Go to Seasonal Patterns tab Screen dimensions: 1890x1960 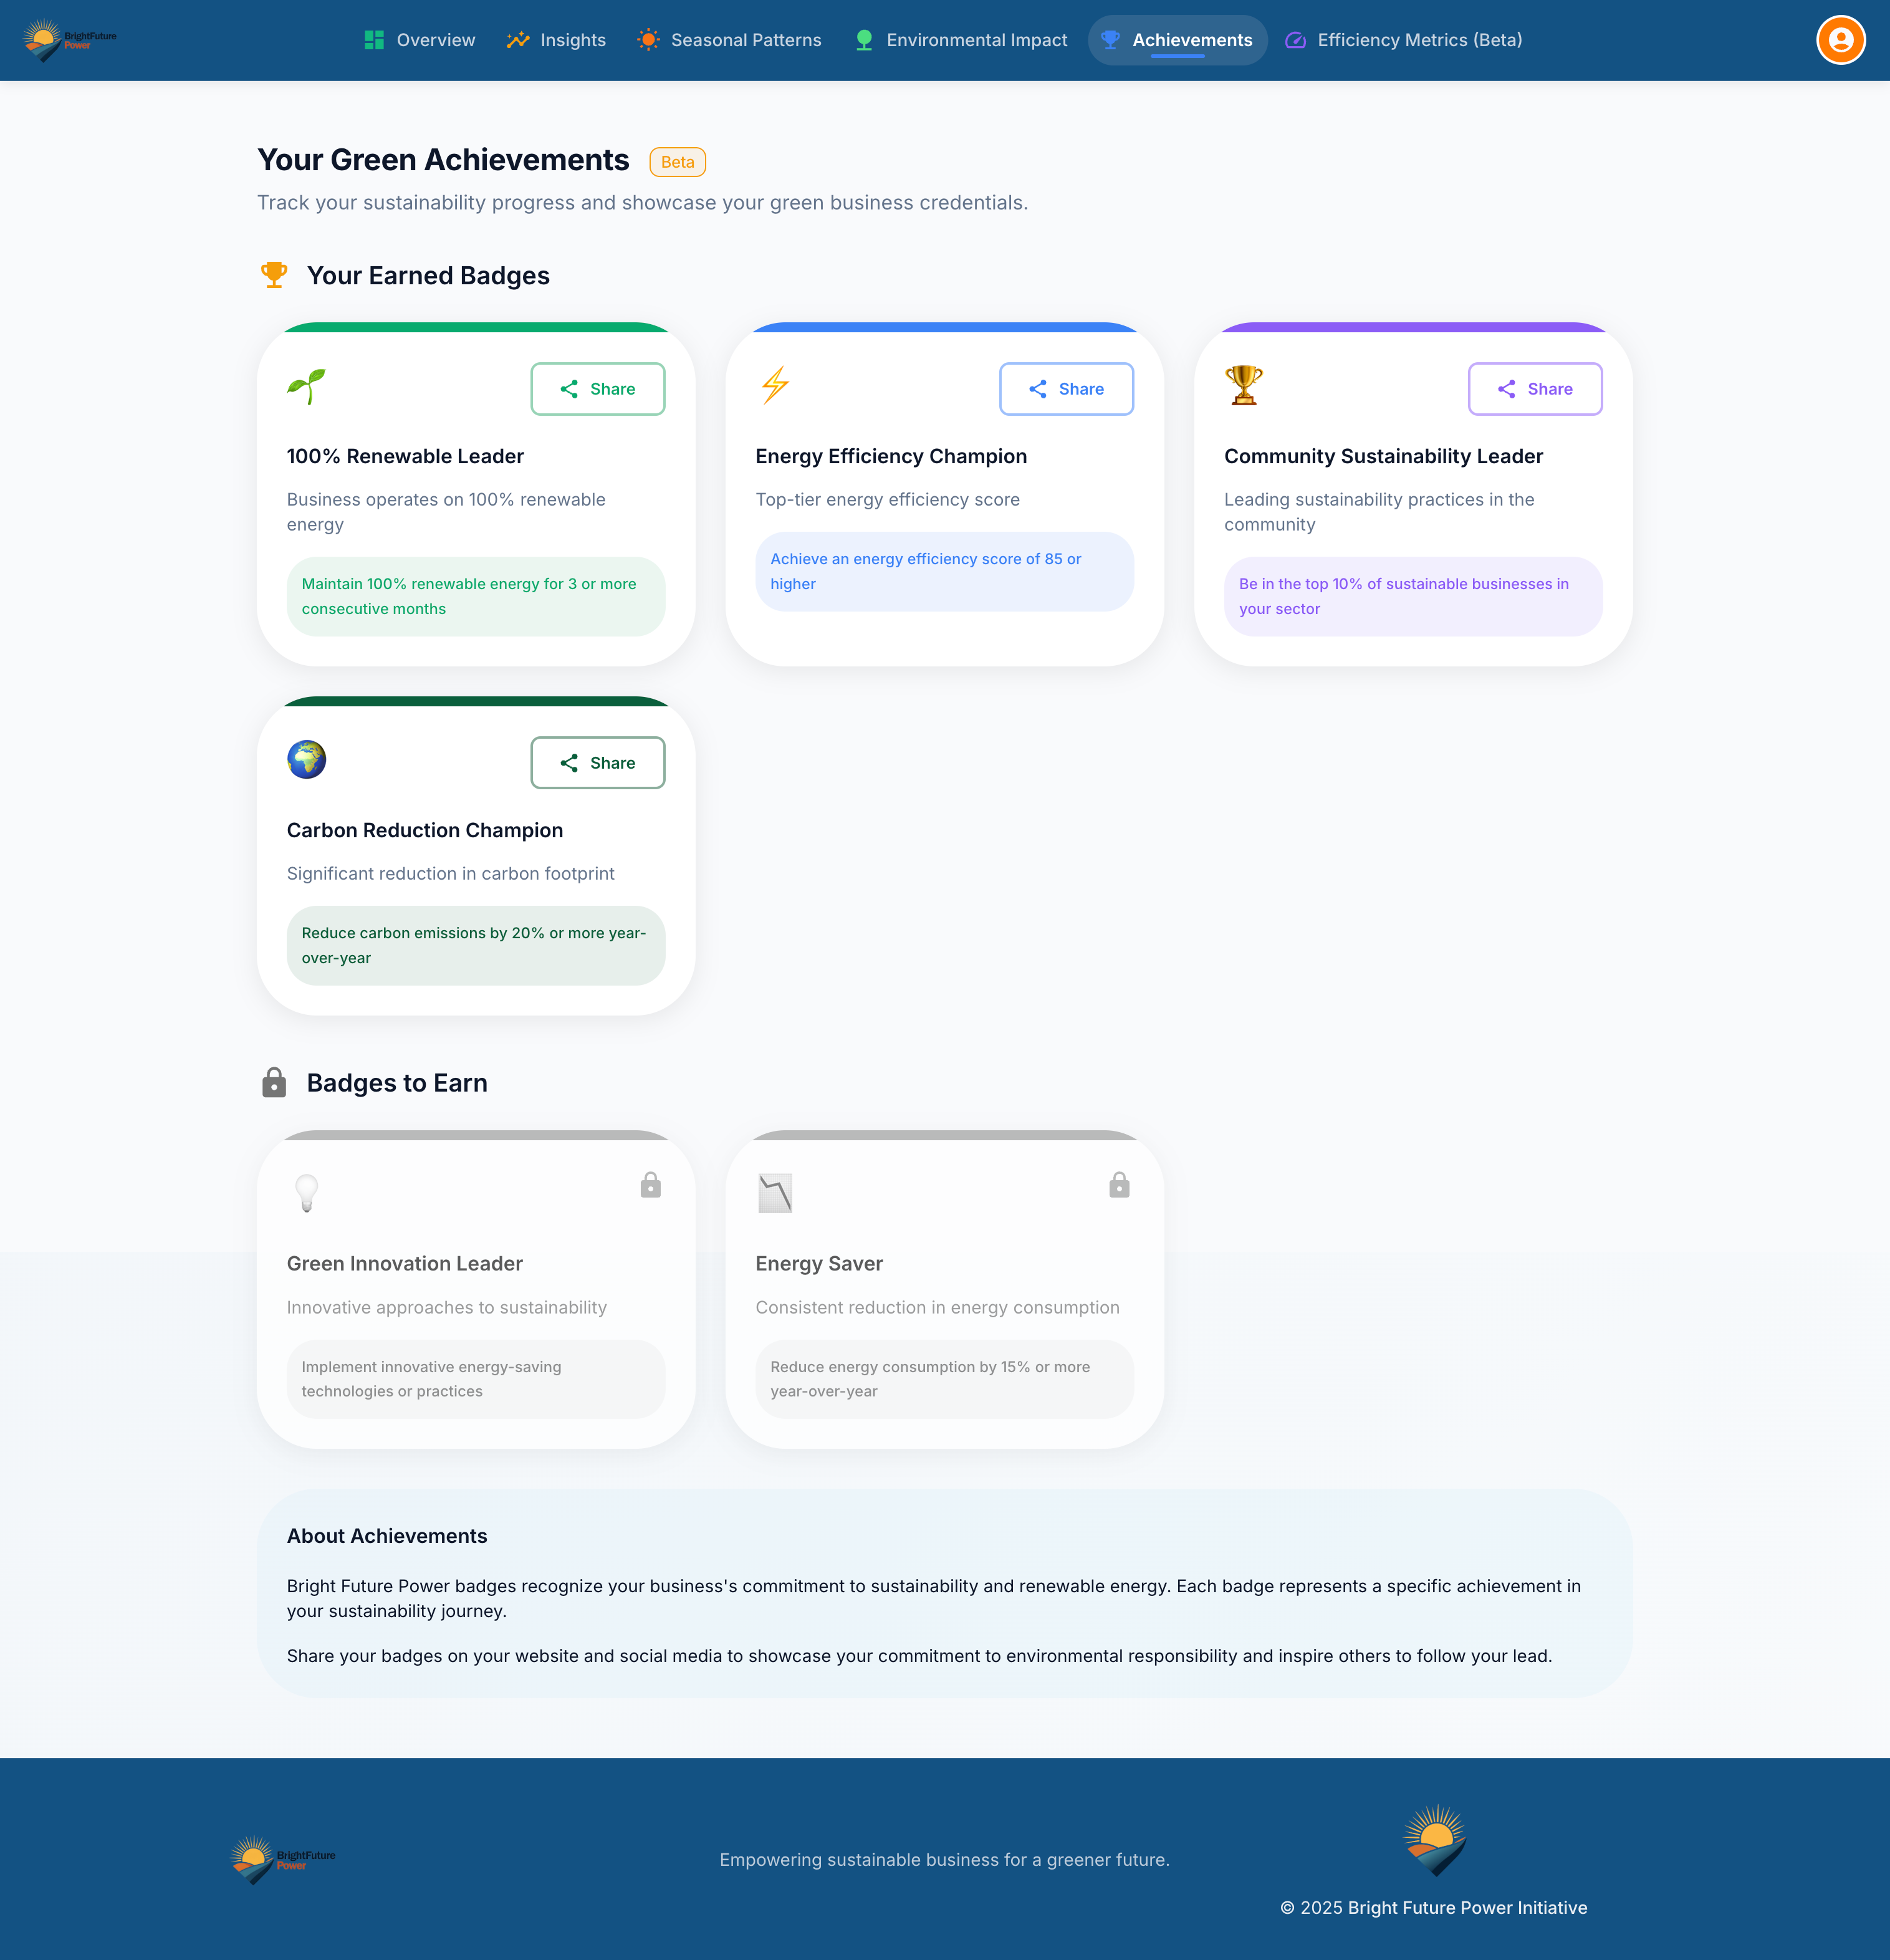(x=729, y=40)
